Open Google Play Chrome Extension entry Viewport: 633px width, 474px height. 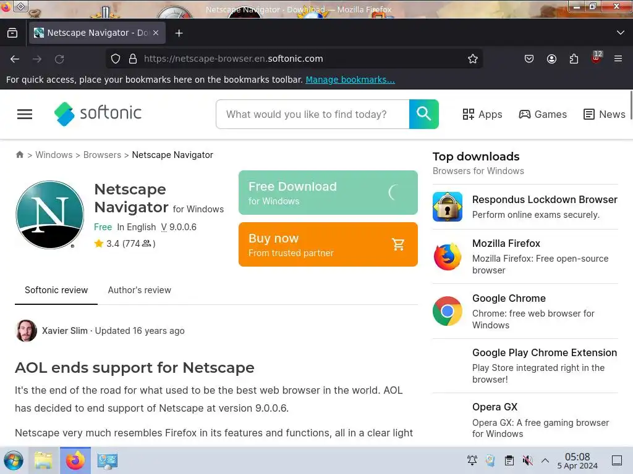pyautogui.click(x=545, y=352)
